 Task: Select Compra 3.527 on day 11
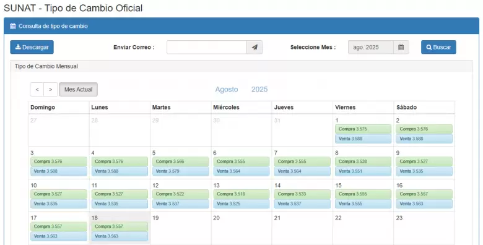(x=120, y=194)
